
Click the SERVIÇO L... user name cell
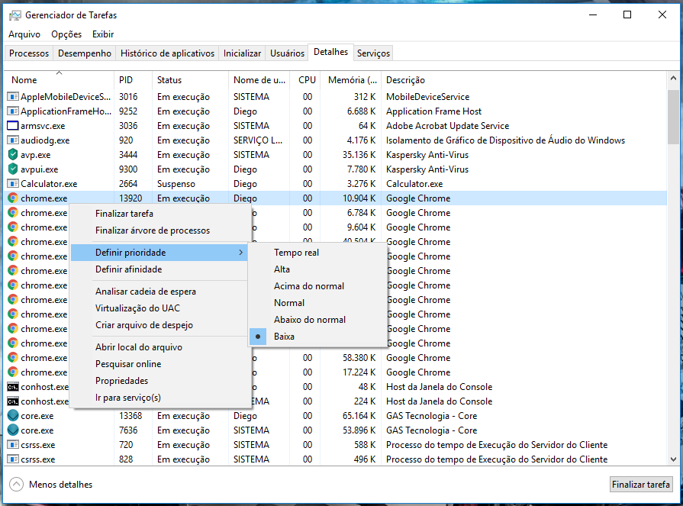coord(258,140)
